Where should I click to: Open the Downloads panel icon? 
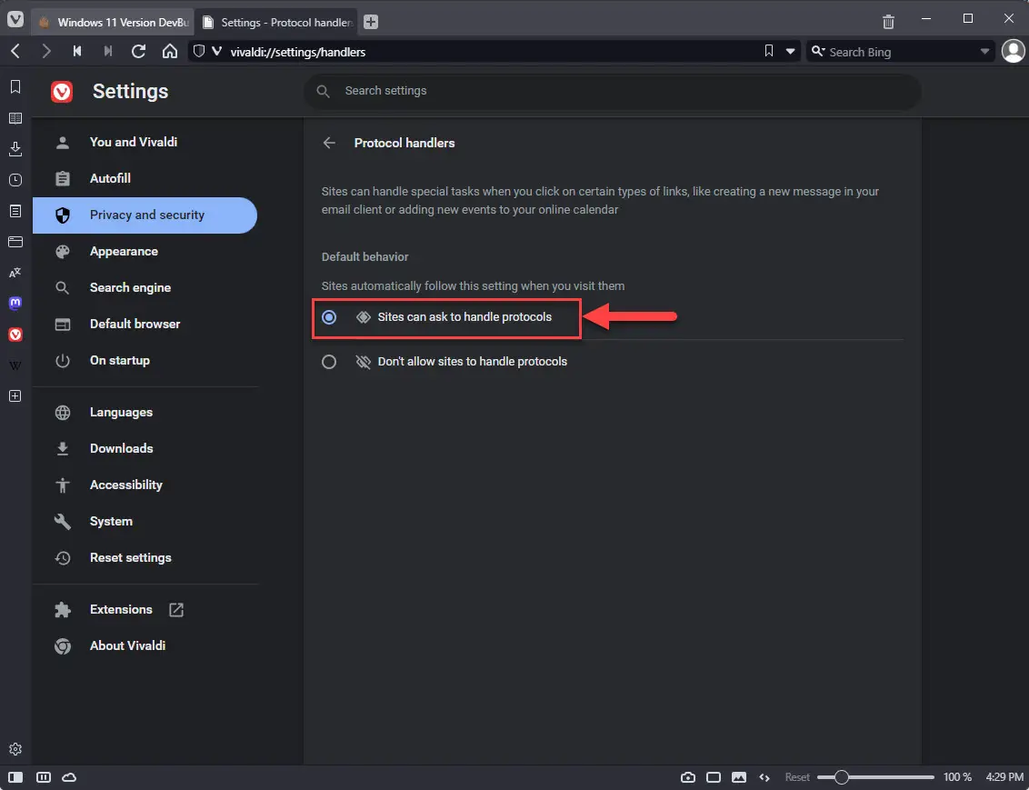click(x=15, y=149)
